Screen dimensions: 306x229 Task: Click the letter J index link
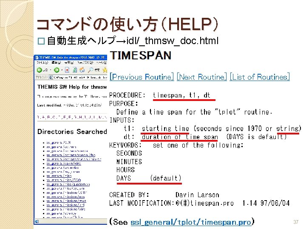click(90, 117)
